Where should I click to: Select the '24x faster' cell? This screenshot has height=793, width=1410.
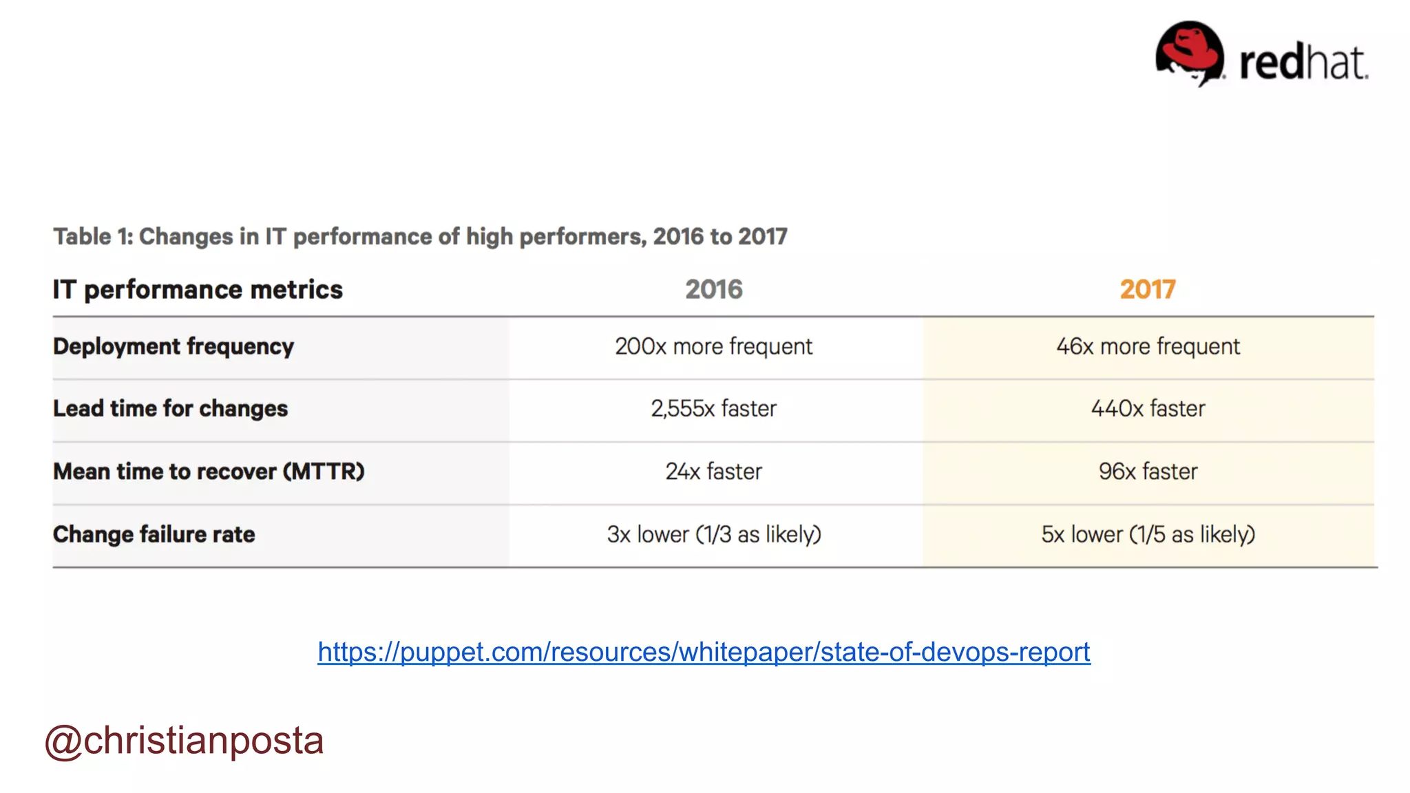714,472
